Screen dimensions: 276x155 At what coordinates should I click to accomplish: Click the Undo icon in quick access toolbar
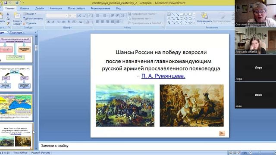[x=10, y=3]
